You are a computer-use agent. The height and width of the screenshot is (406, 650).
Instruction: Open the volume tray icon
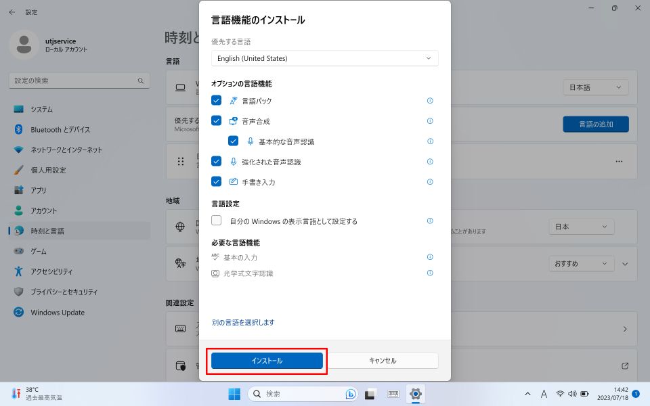coord(573,394)
